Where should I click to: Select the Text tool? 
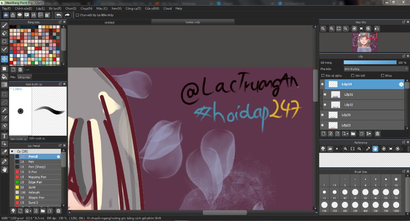point(4,136)
